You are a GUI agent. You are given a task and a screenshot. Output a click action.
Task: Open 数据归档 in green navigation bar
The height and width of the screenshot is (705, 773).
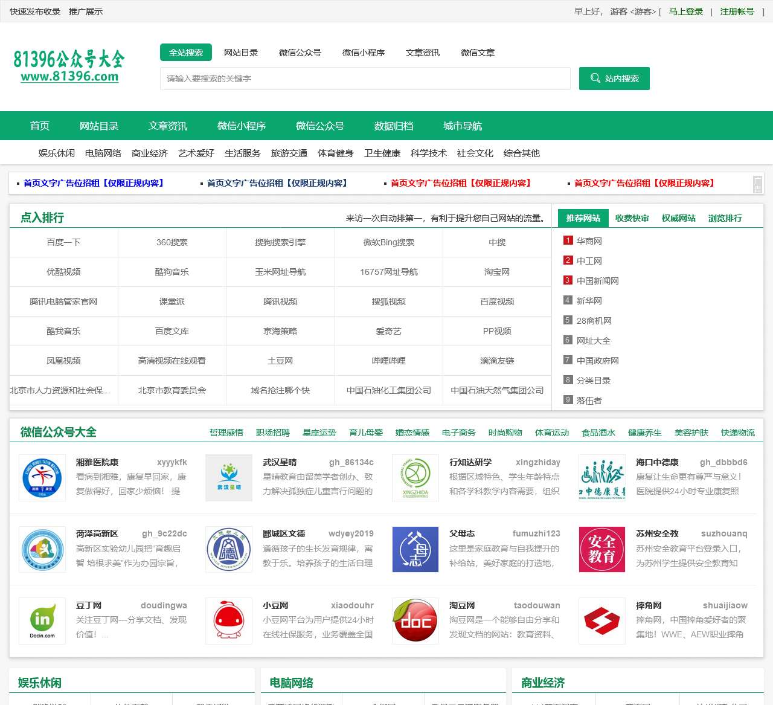click(394, 126)
